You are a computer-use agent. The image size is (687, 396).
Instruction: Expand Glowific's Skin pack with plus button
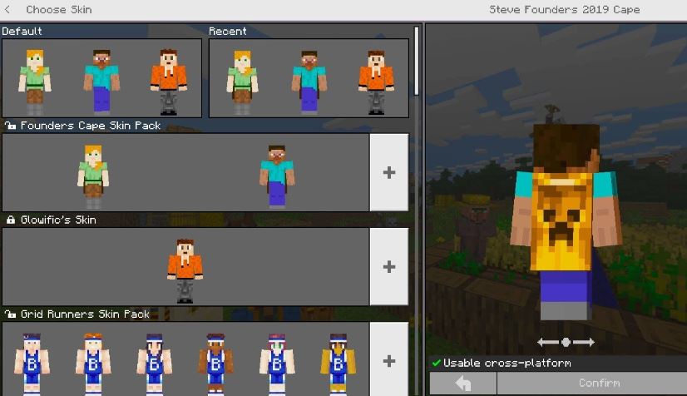[x=389, y=266]
